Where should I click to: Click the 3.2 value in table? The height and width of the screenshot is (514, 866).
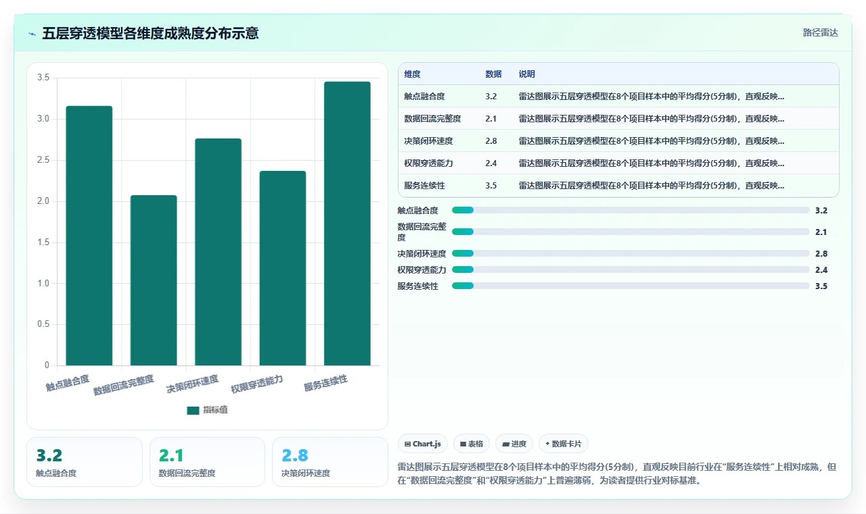[491, 97]
